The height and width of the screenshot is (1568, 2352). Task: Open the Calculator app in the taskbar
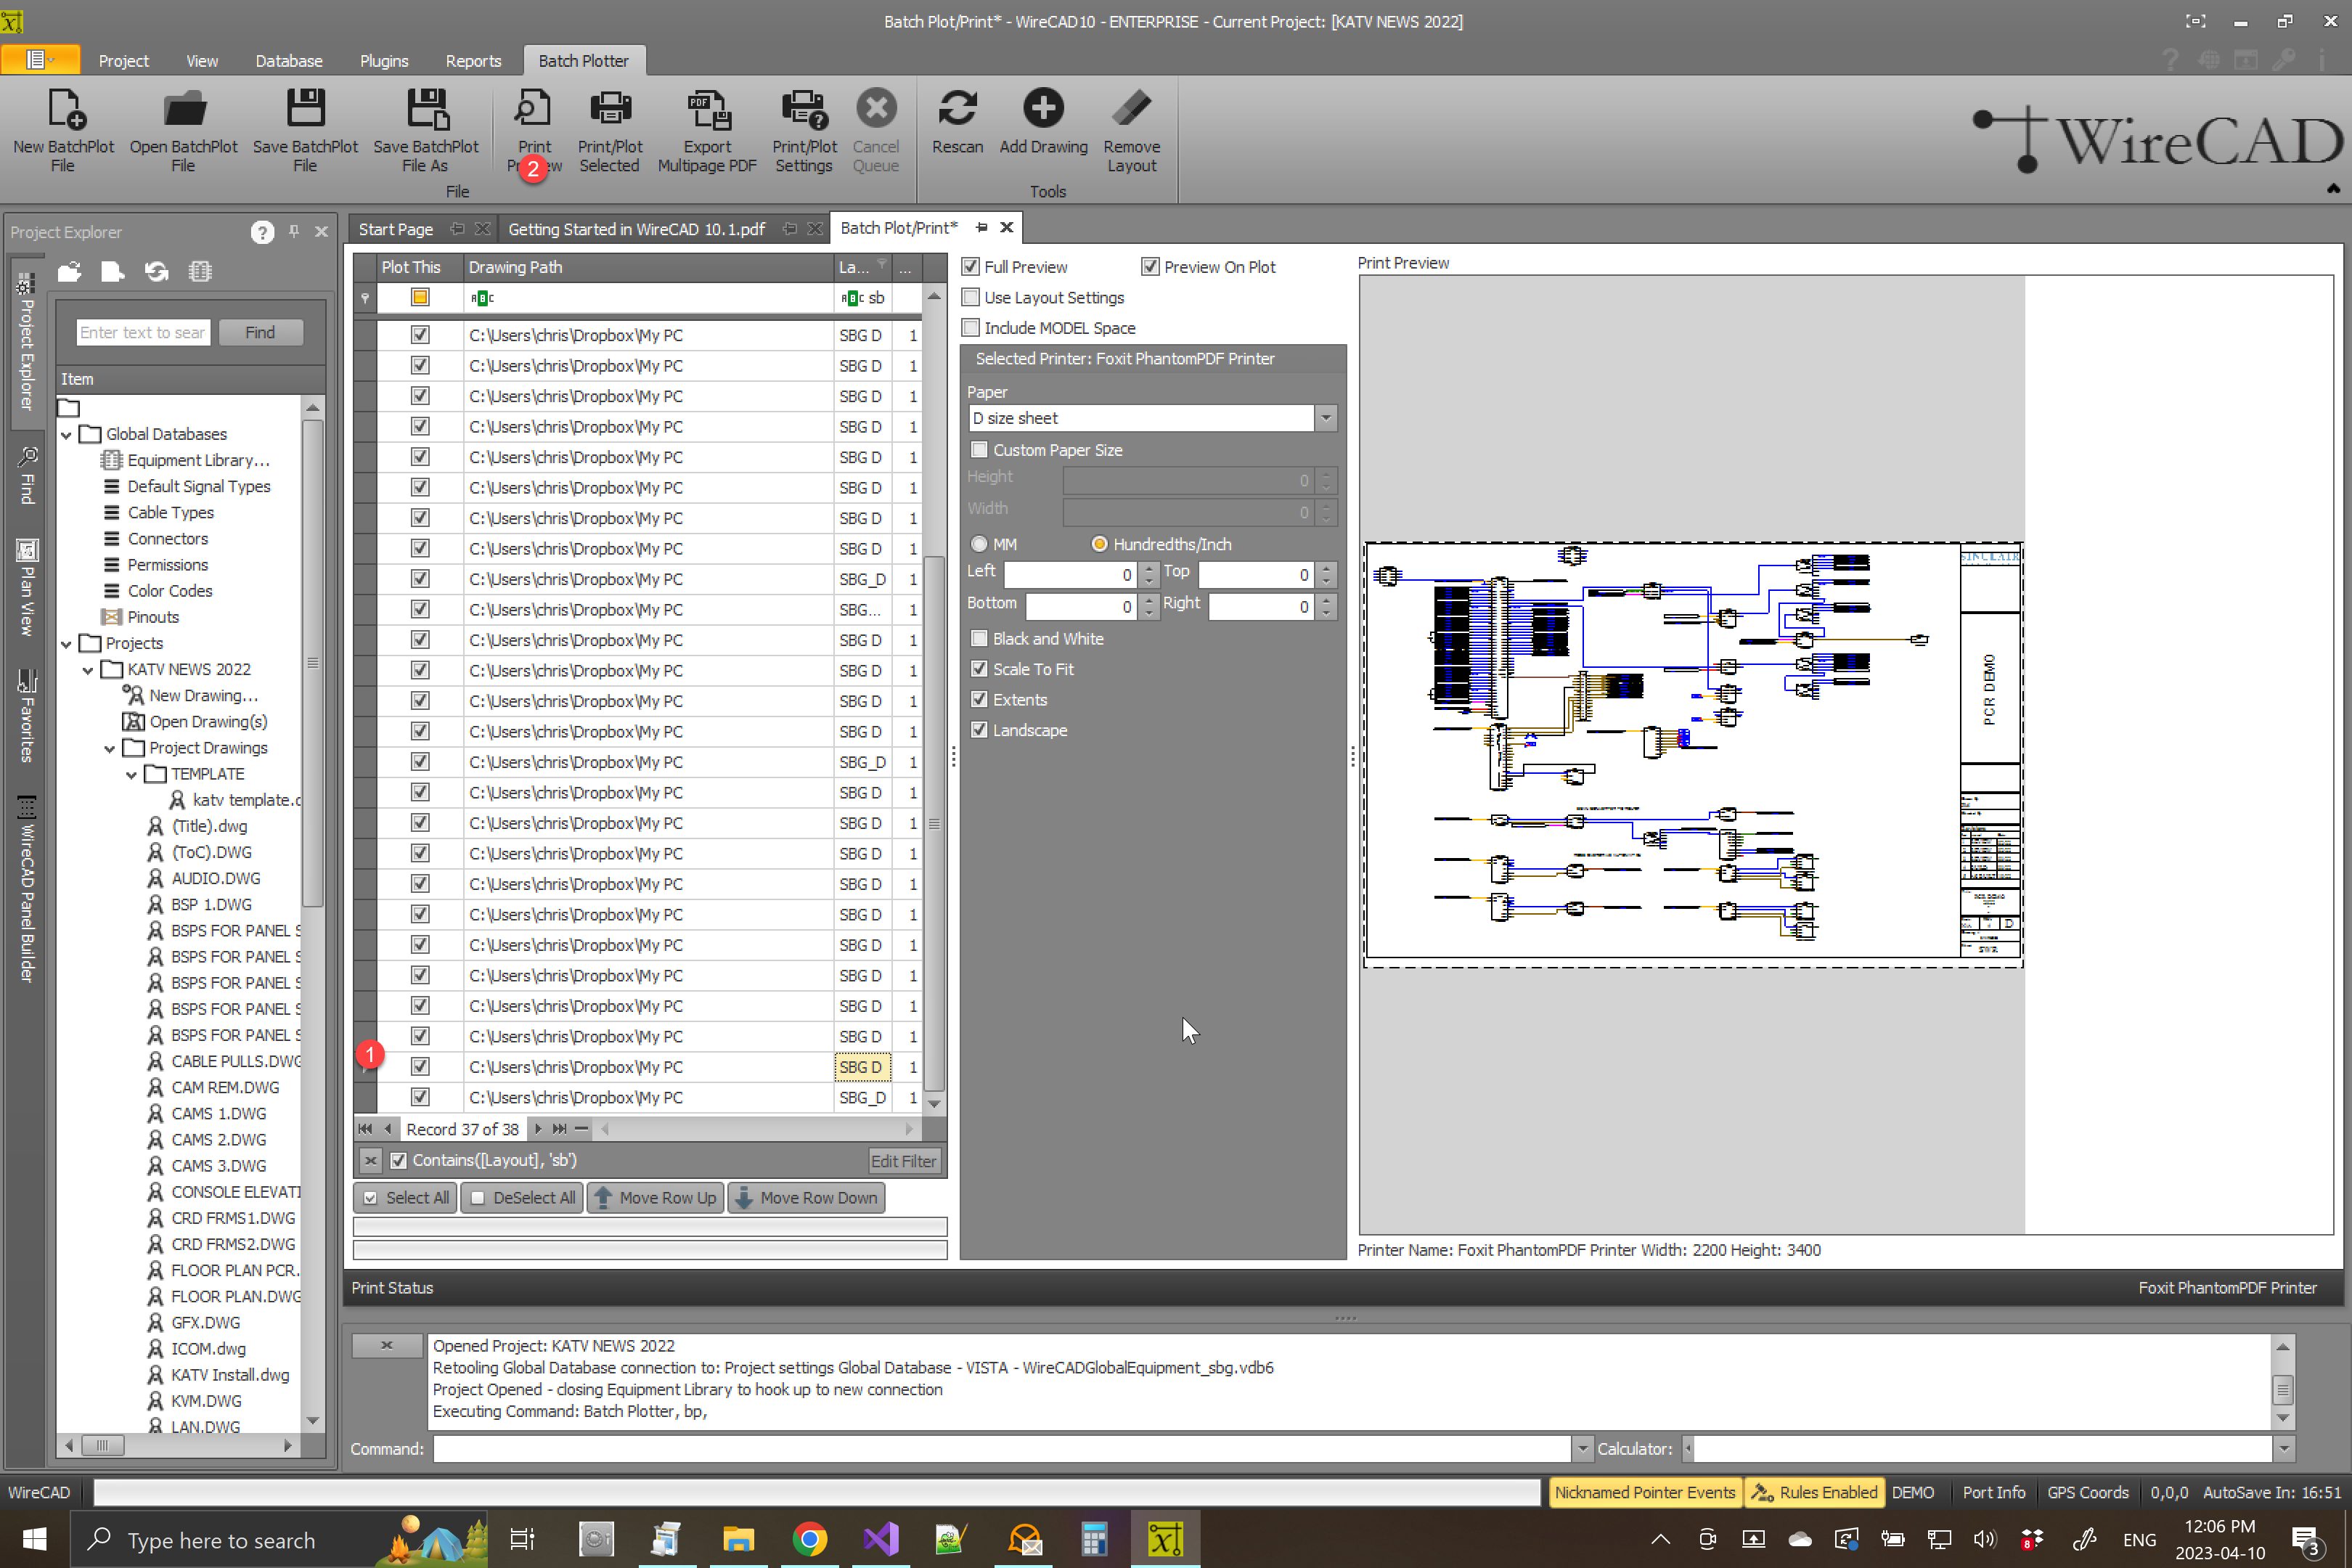click(1093, 1539)
